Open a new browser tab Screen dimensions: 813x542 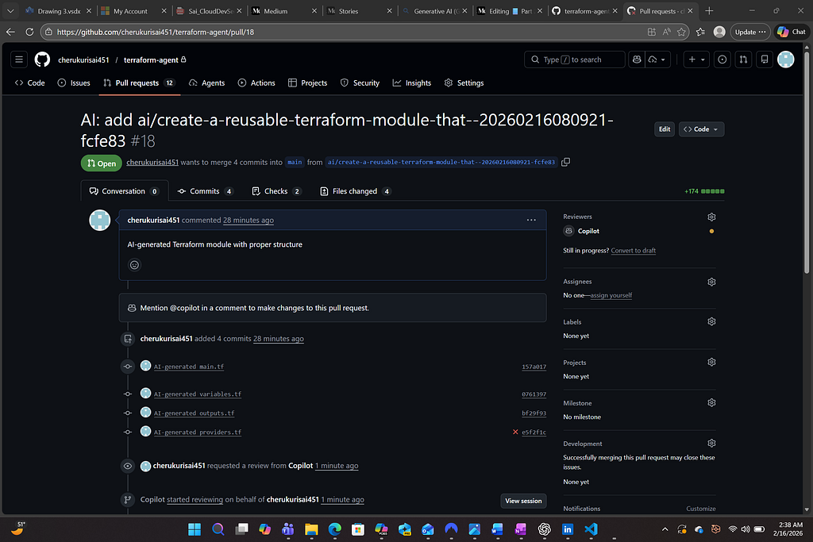(709, 11)
